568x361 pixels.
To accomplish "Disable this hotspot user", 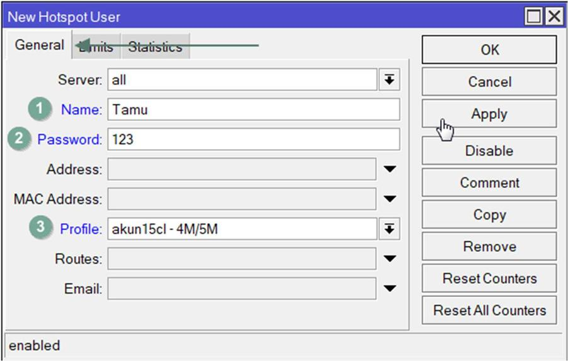I will coord(489,151).
